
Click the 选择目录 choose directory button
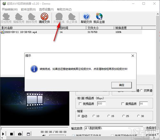151,128
